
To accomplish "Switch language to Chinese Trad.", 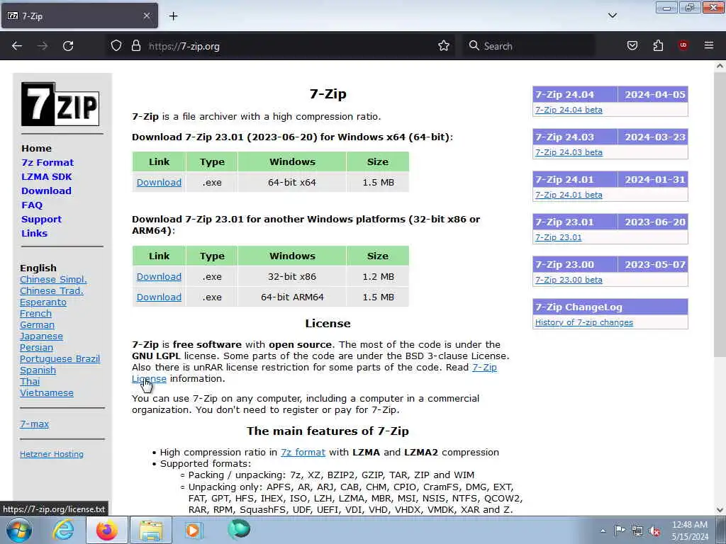I will pos(51,290).
